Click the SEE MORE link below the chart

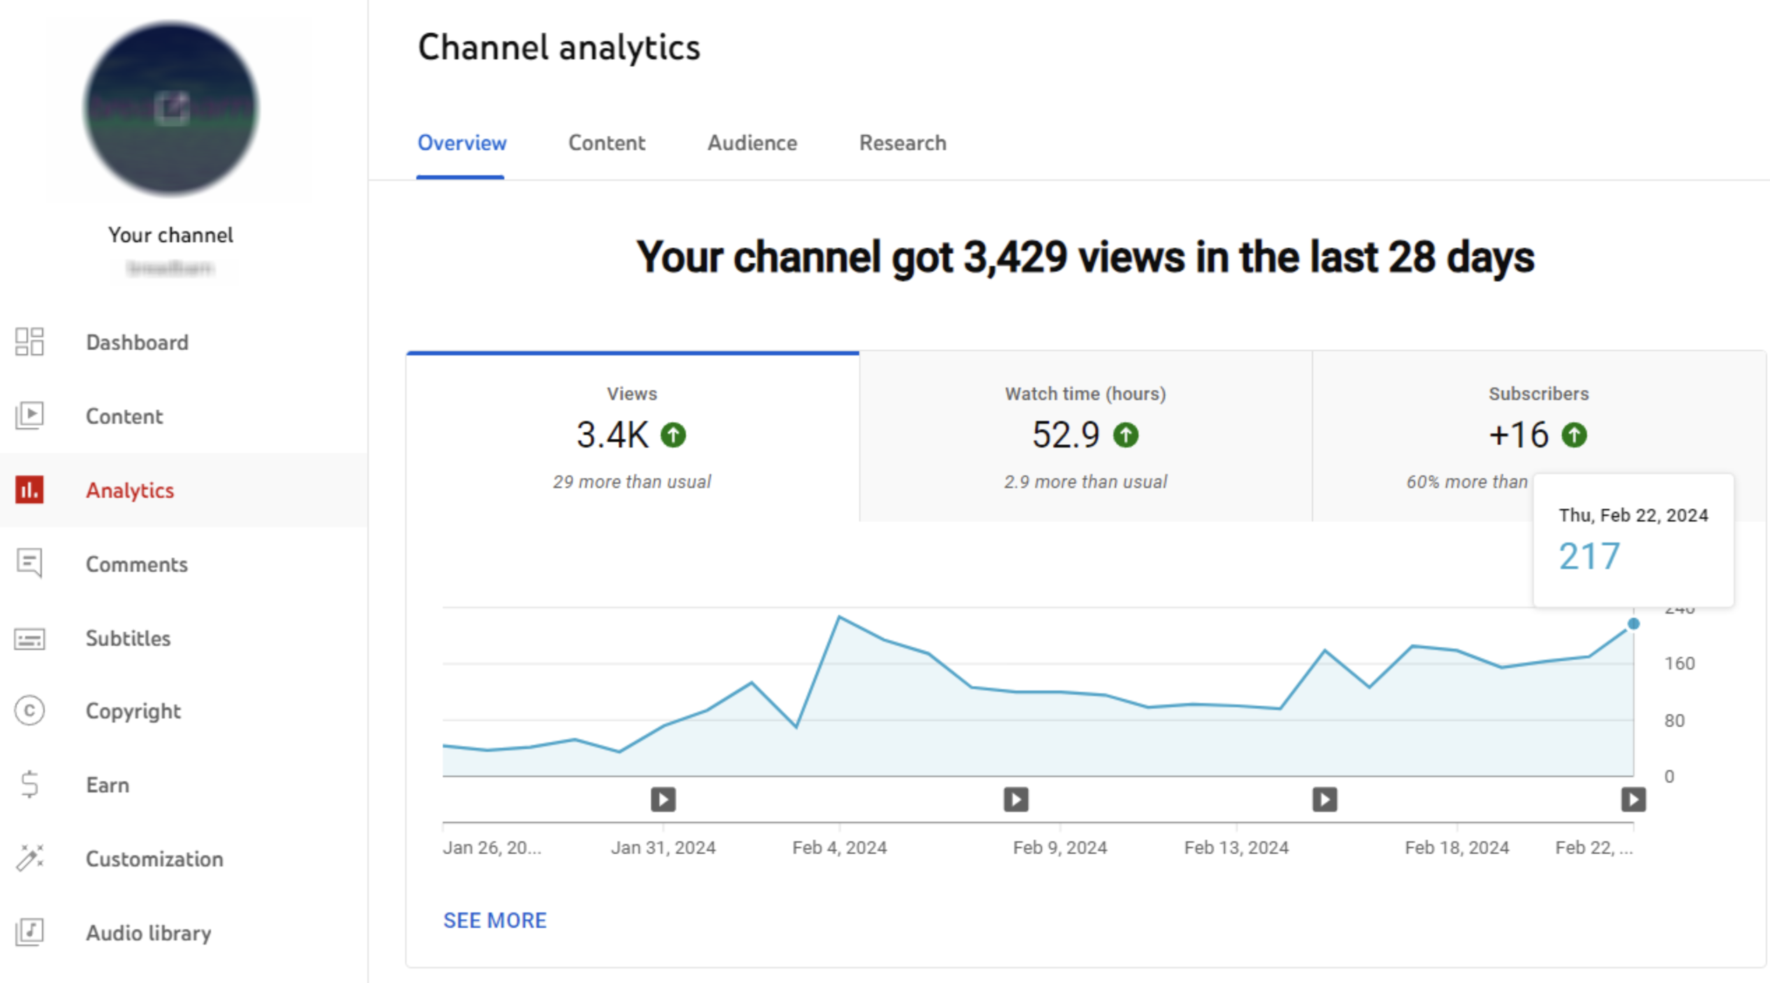[495, 920]
